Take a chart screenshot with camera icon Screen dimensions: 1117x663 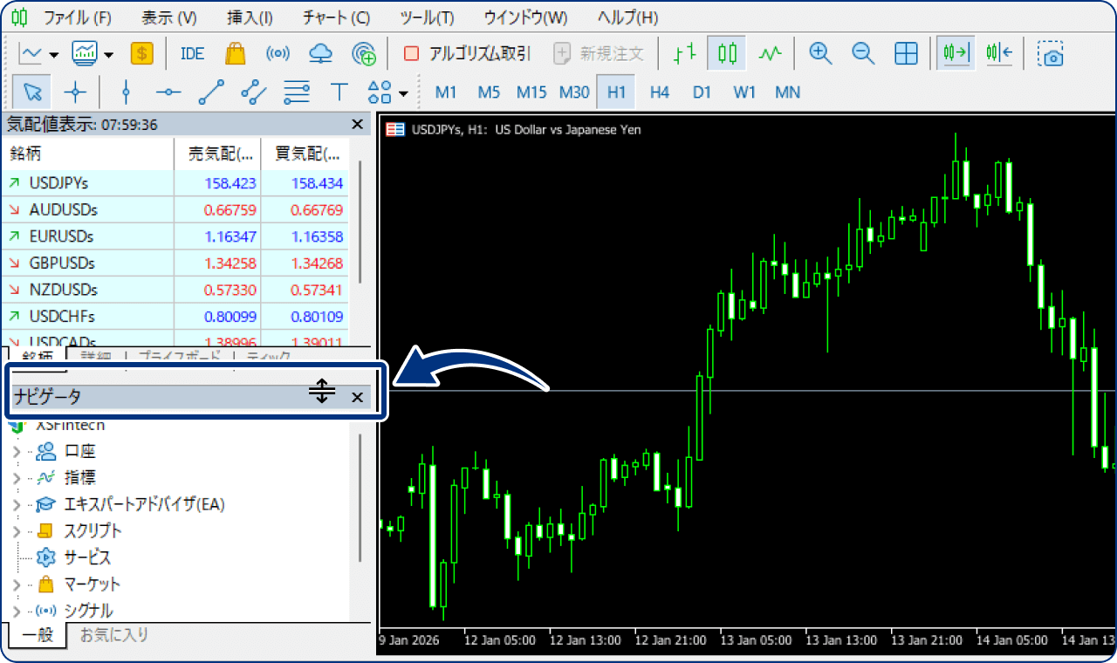(x=1051, y=54)
